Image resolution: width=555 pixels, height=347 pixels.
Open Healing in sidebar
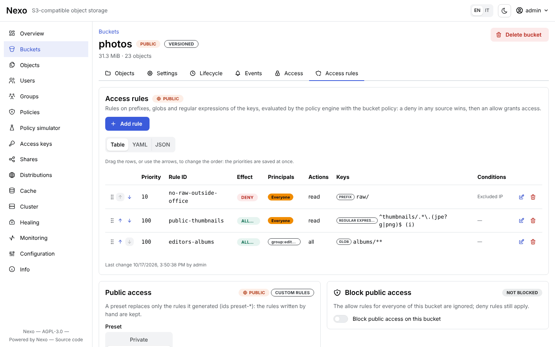pos(46,222)
